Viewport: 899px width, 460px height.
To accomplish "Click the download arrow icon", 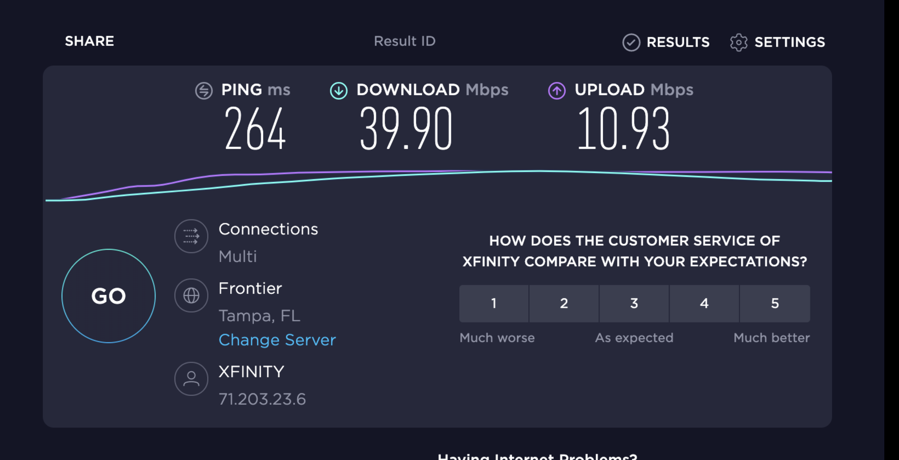I will pos(339,91).
